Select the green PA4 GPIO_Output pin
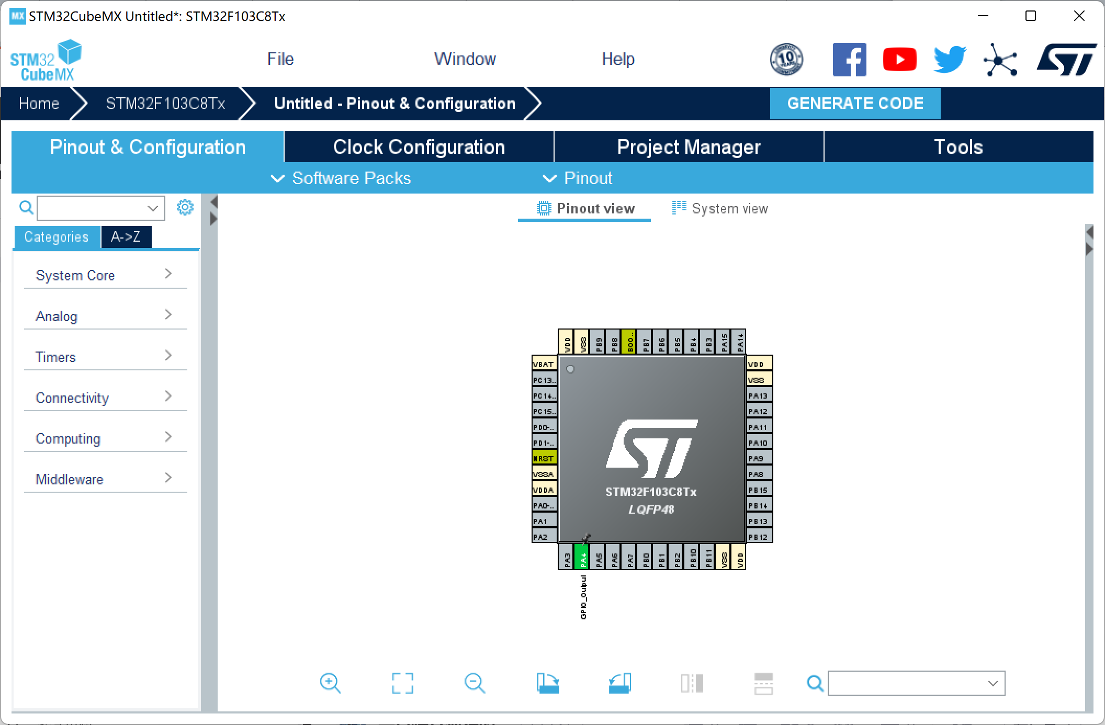The width and height of the screenshot is (1105, 725). point(582,557)
